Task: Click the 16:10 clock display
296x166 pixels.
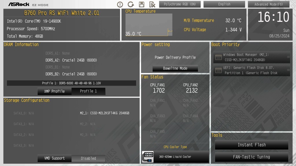Action: 273,17
